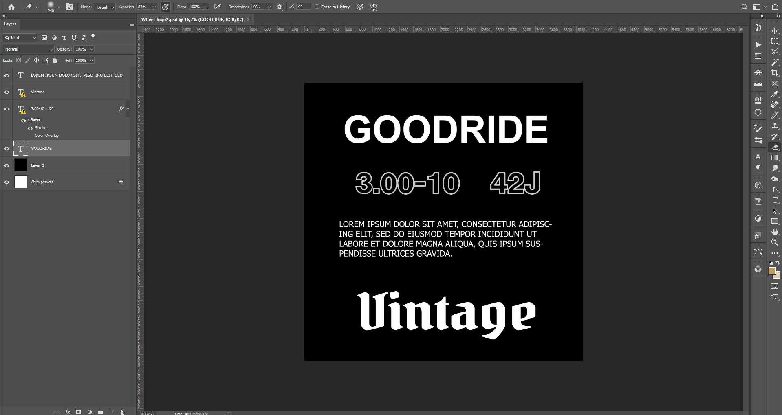Open the Search magnifier in top bar
The image size is (782, 415).
(744, 7)
